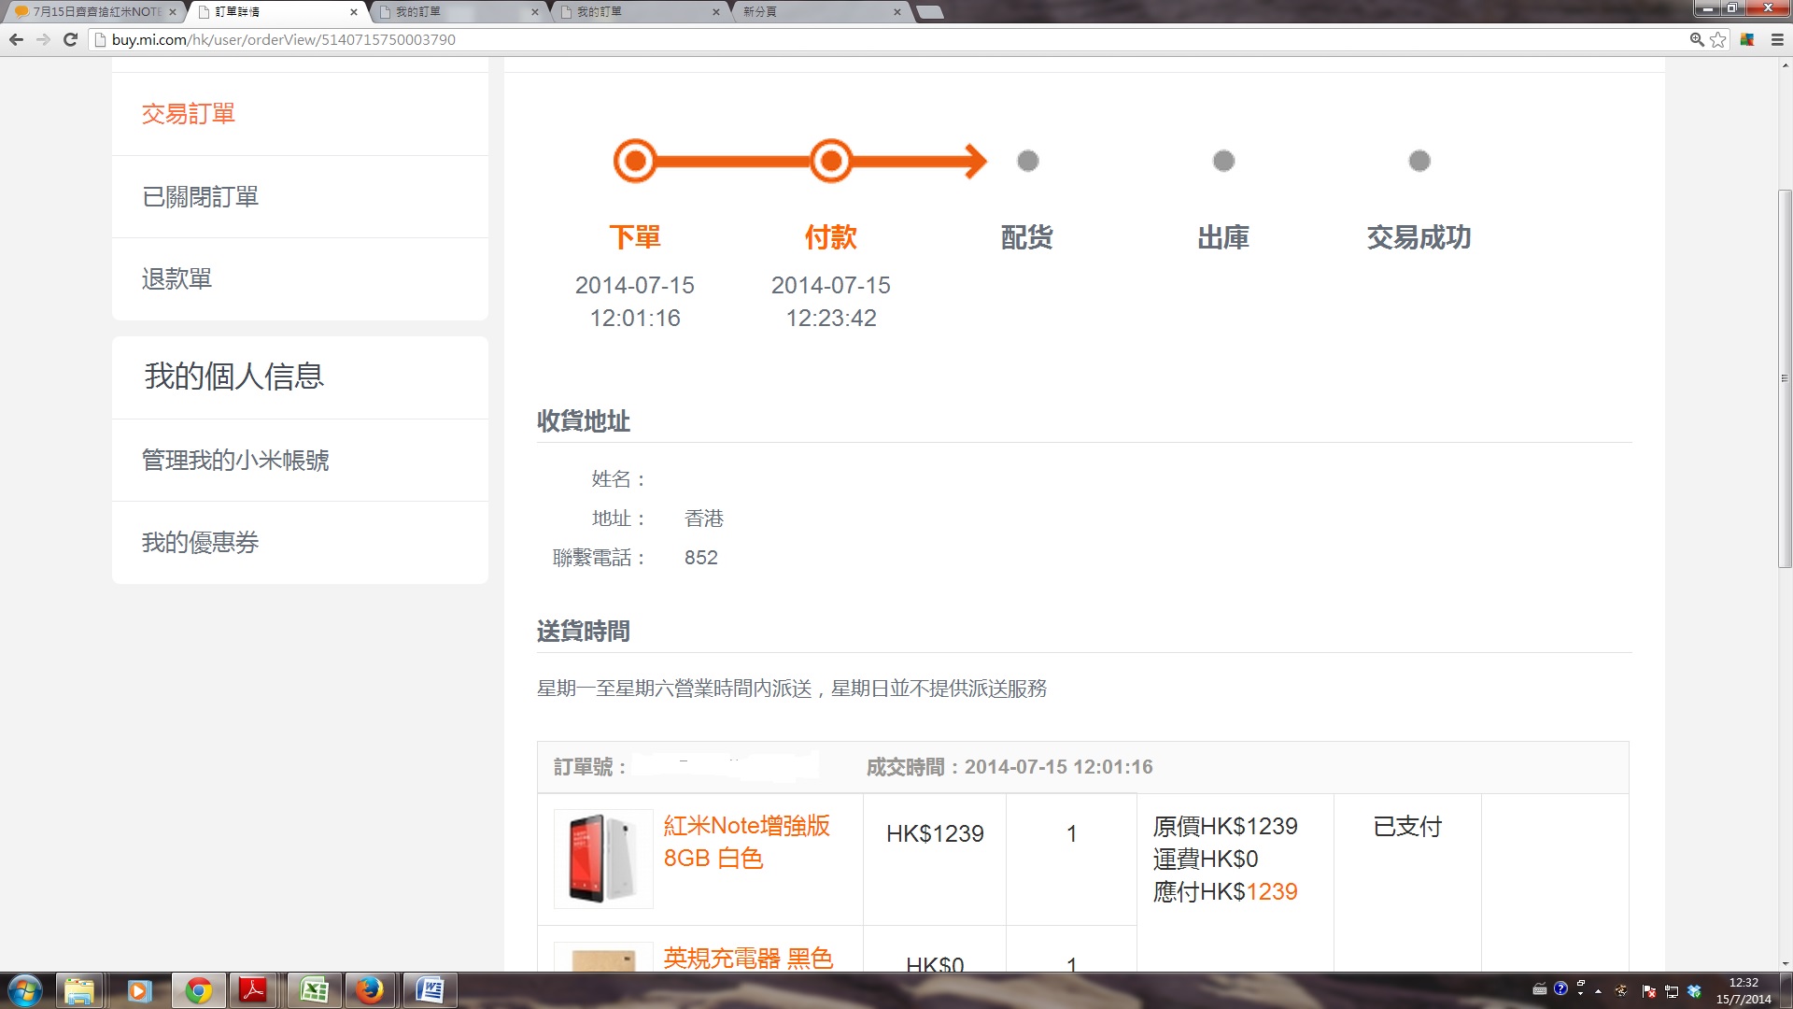Open the Chrome menu hamburger icon
This screenshot has width=1793, height=1009.
(1777, 39)
